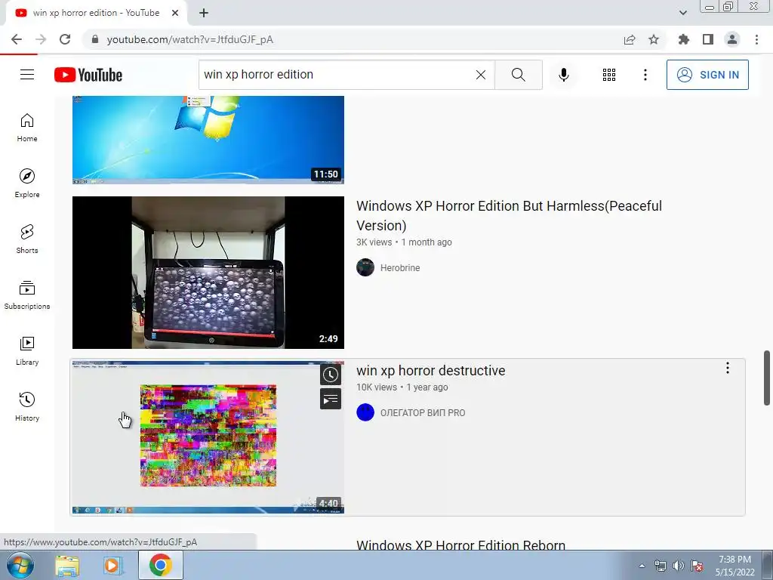The width and height of the screenshot is (773, 580).
Task: Play the Windows 7 desktop thumbnail 11:50
Action: click(x=208, y=140)
